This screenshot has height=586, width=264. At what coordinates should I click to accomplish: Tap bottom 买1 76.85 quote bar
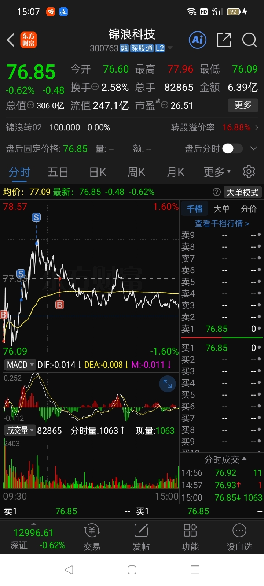tap(199, 511)
